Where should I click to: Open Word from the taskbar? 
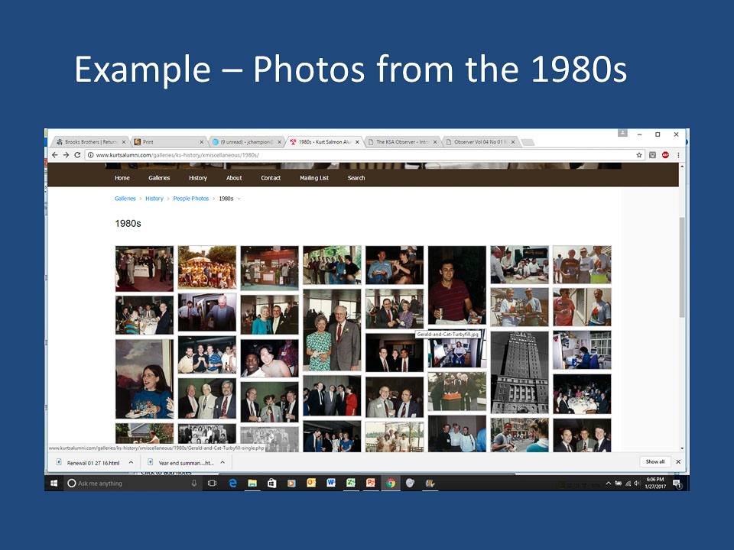pos(331,483)
